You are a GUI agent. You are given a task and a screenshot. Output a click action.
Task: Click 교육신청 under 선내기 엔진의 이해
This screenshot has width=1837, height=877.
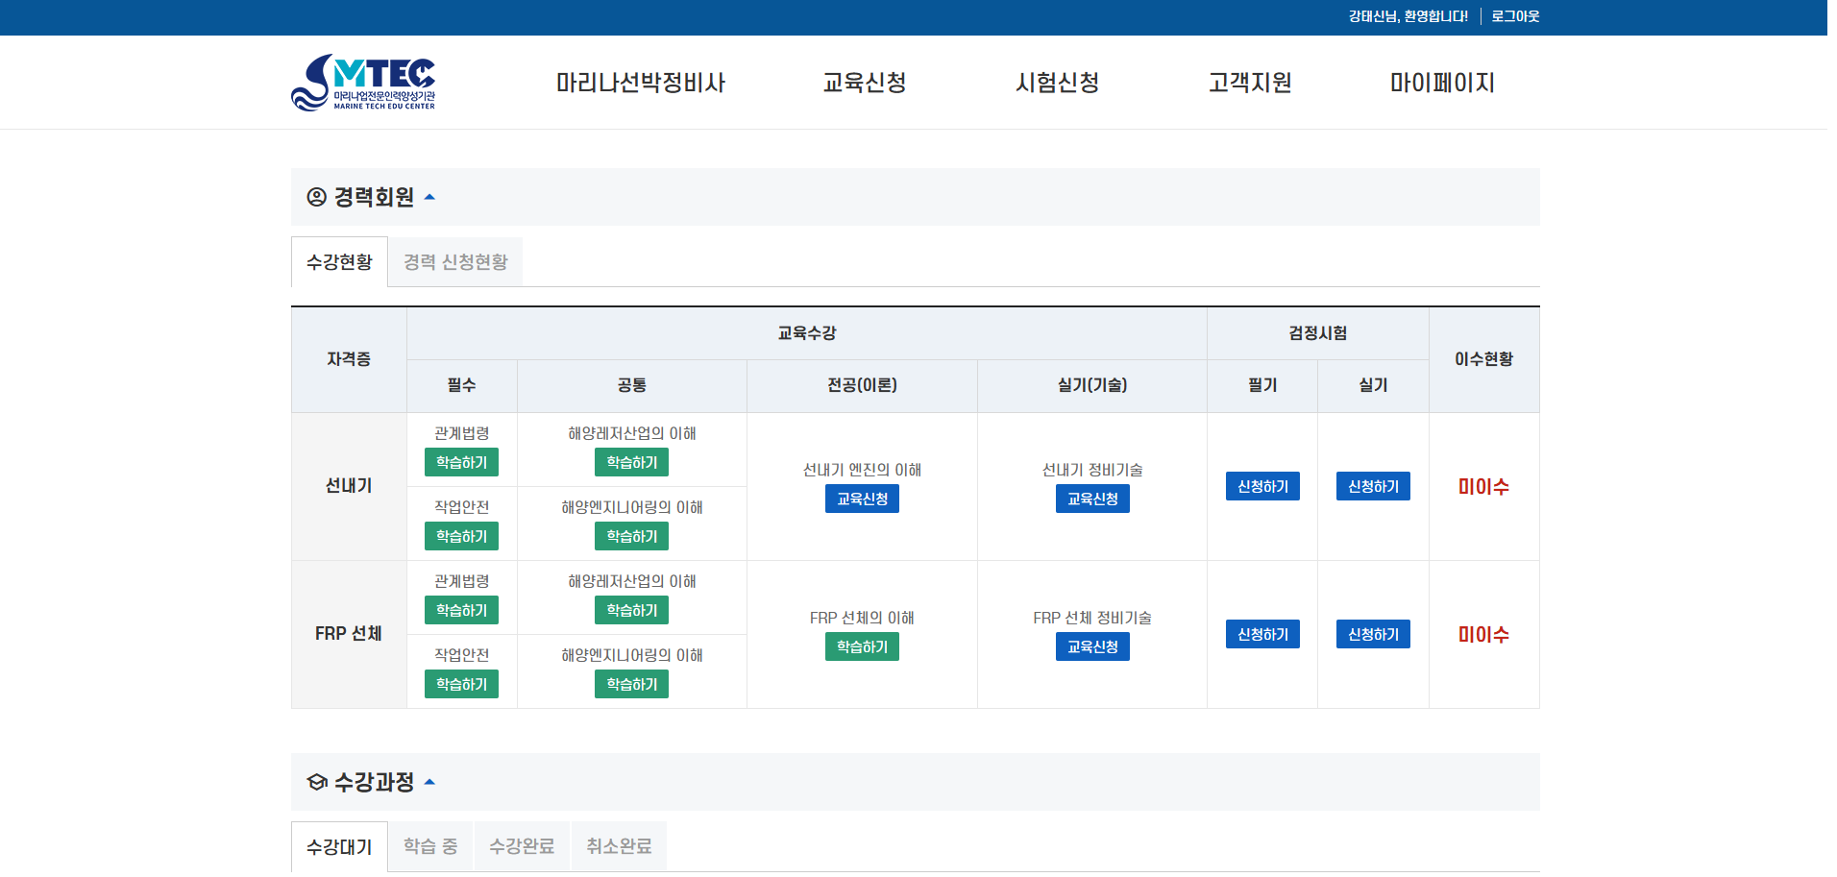tap(862, 499)
